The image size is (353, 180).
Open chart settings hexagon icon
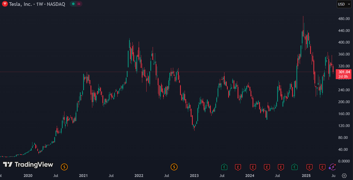344,175
